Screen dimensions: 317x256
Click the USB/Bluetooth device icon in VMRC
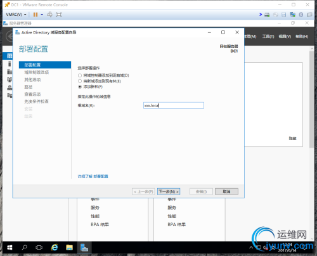301,15
